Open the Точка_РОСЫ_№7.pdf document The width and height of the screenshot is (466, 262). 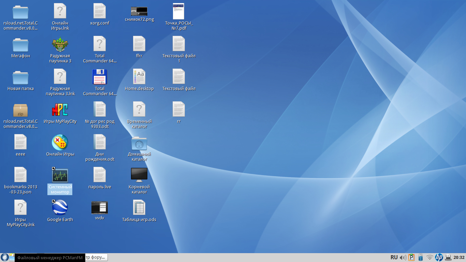[178, 12]
